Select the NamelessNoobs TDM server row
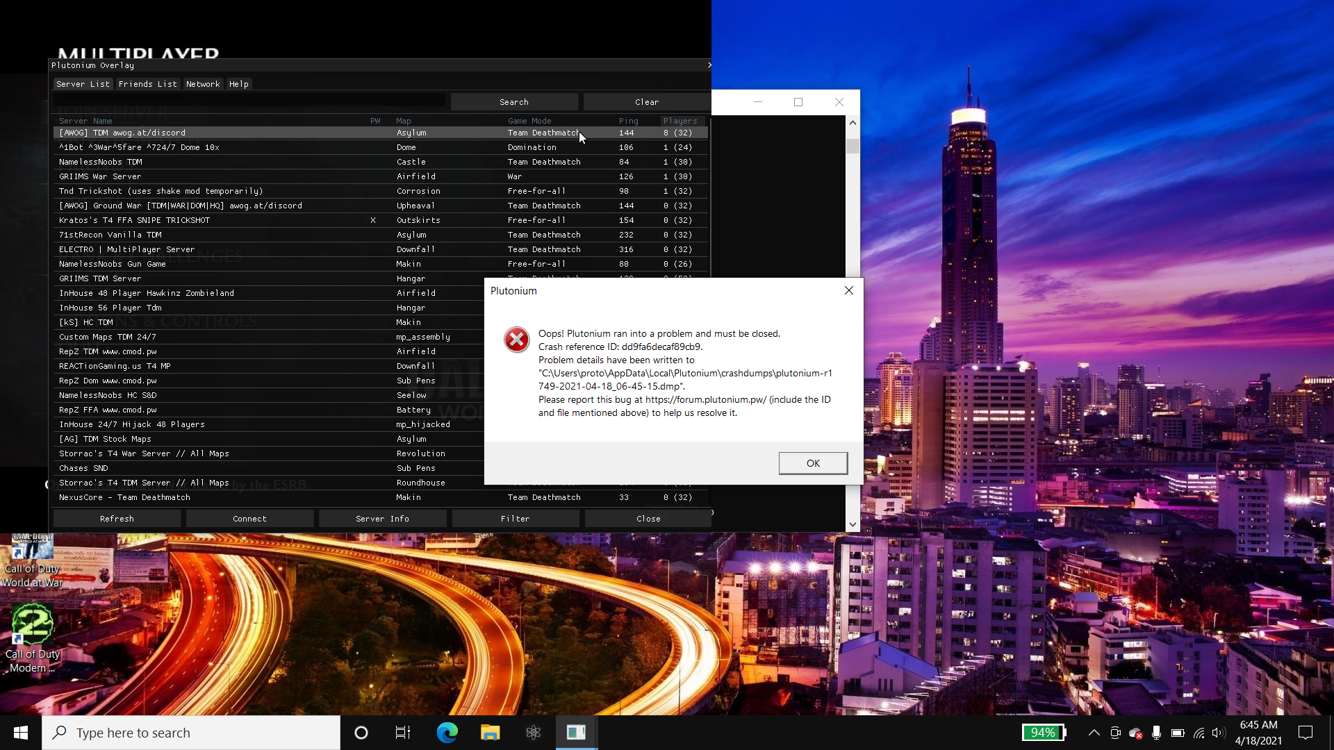Viewport: 1334px width, 750px height. [381, 162]
